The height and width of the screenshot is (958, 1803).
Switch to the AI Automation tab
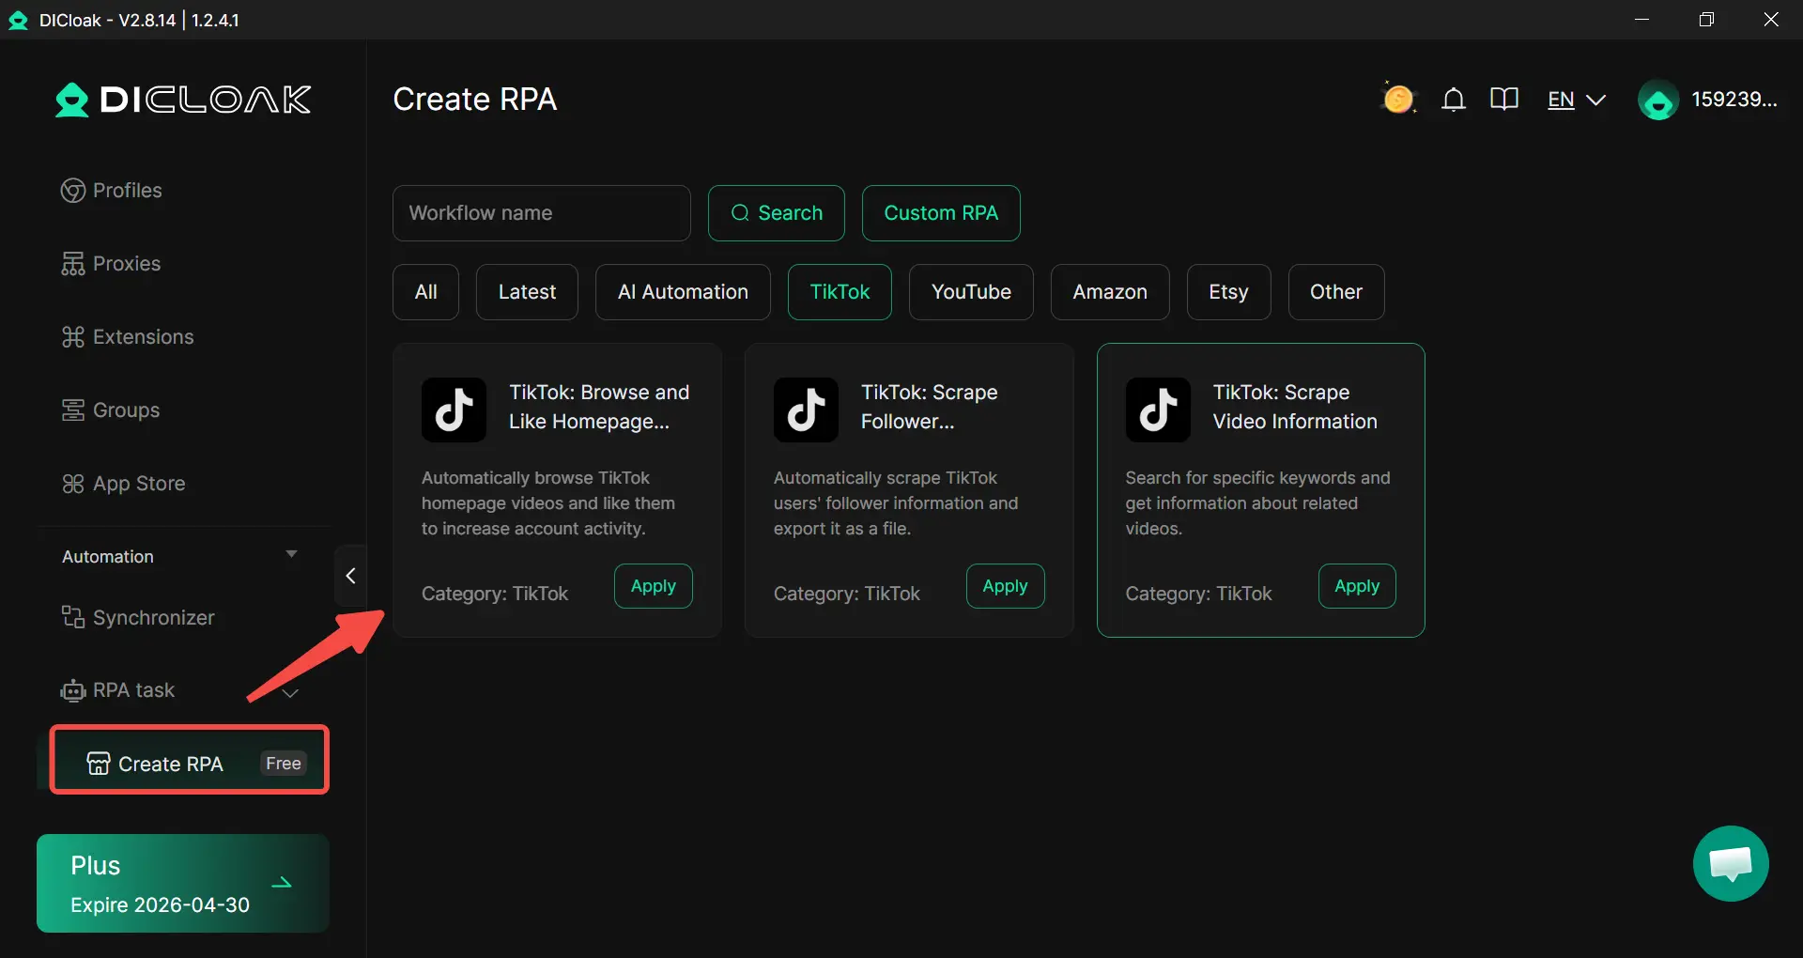683,292
